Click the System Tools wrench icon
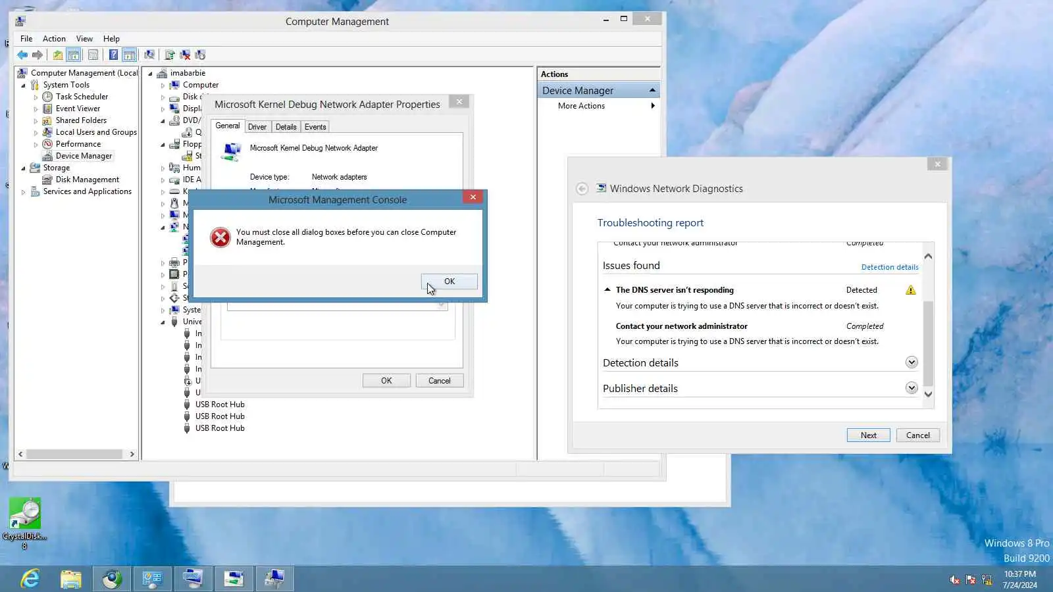 tap(35, 85)
